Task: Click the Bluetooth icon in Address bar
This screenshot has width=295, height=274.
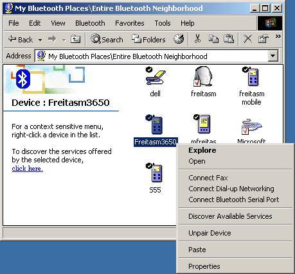Action: pos(41,56)
